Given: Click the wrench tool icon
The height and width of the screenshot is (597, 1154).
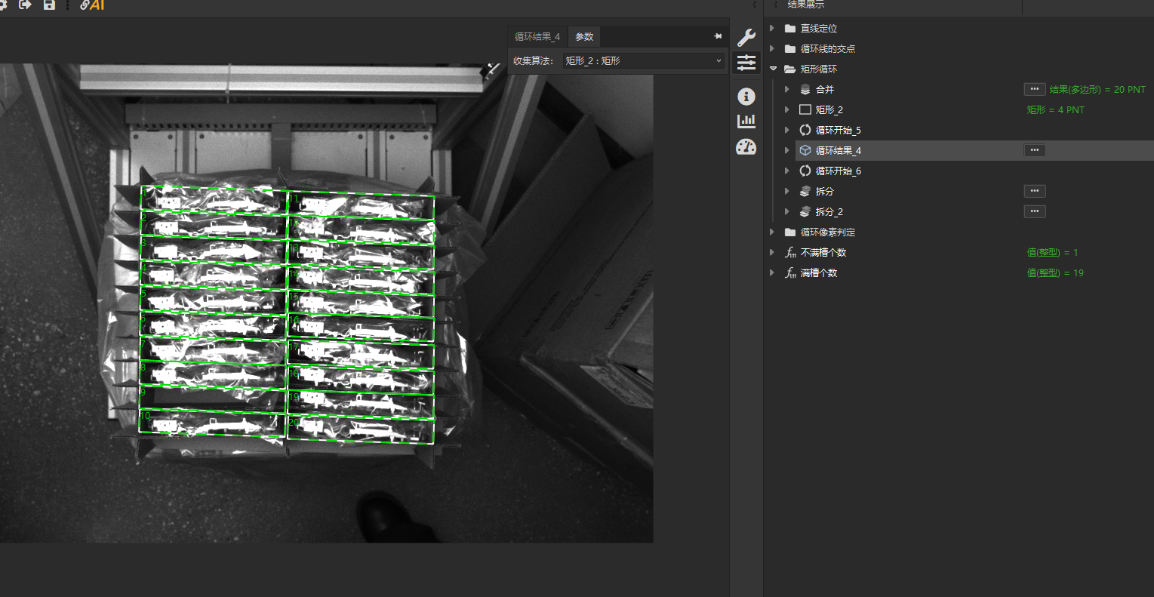Looking at the screenshot, I should [x=746, y=38].
